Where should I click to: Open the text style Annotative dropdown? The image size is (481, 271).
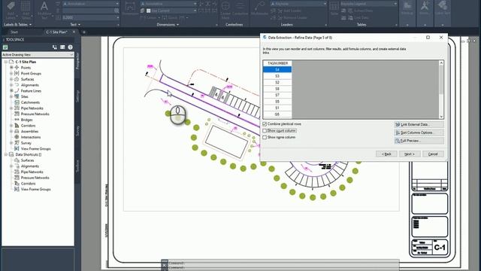91,4
